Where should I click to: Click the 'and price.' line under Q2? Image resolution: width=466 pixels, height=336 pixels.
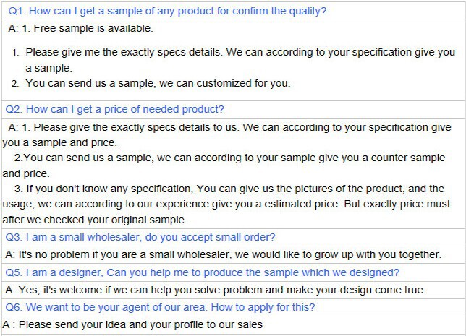pos(26,173)
